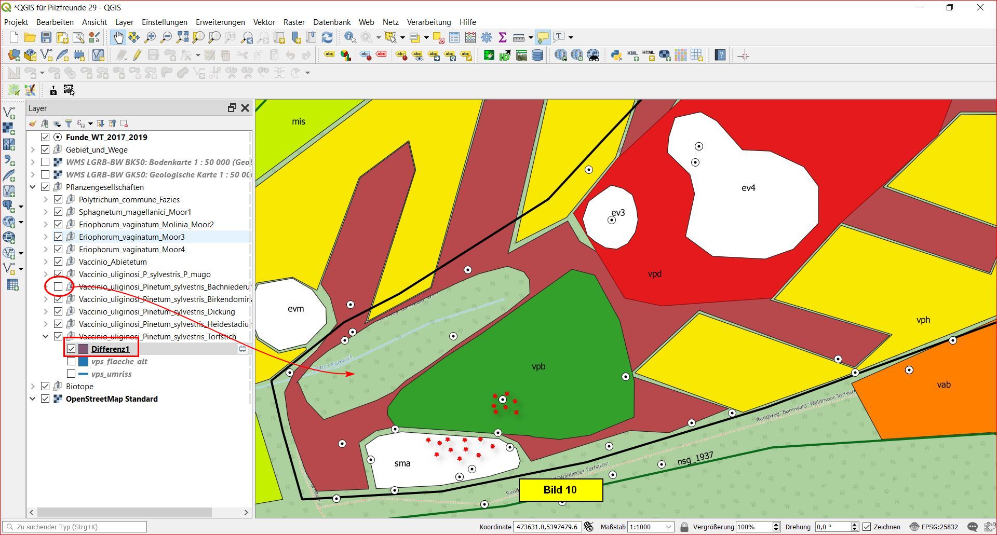Open the Vektor menu
The width and height of the screenshot is (997, 535).
pyautogui.click(x=264, y=22)
